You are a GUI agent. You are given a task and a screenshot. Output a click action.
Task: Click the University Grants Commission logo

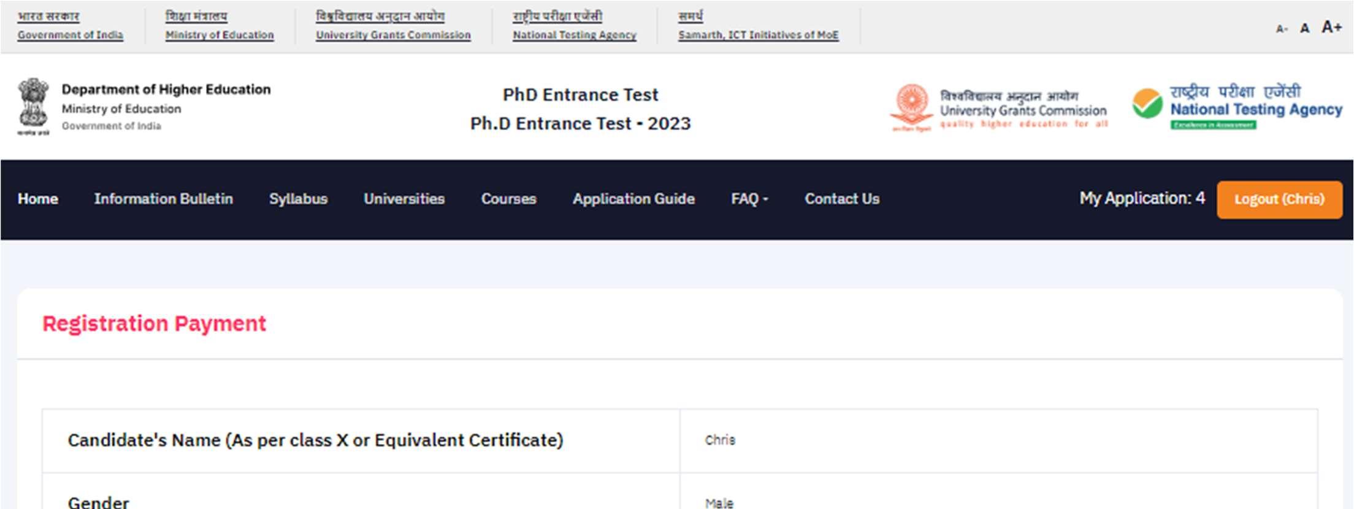point(912,107)
